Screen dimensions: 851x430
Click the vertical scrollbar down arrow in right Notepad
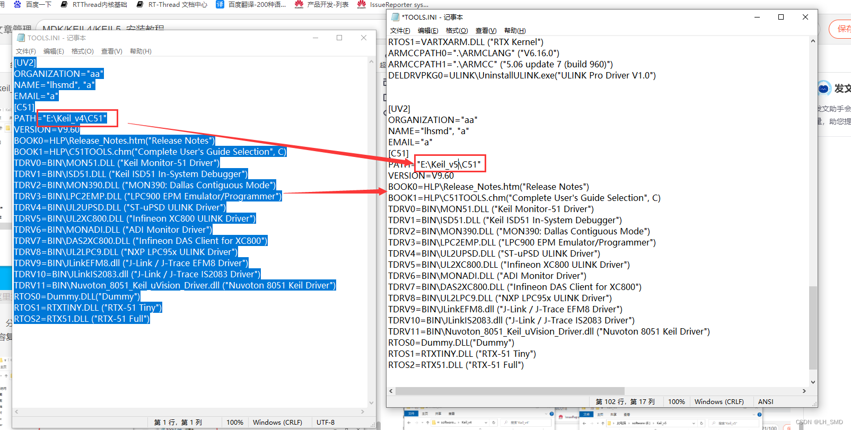coord(813,382)
